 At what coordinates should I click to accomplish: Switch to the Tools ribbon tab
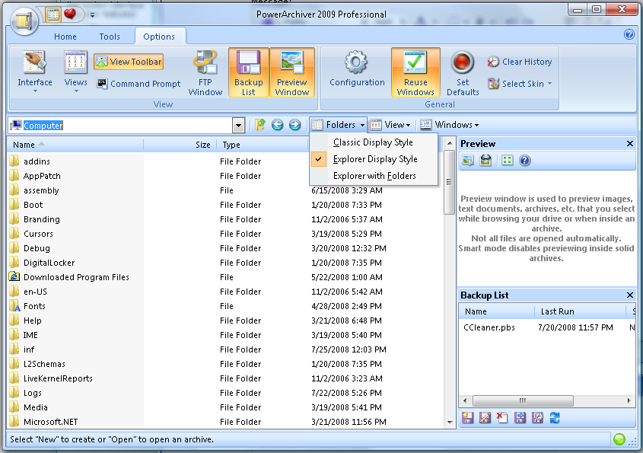(x=110, y=37)
